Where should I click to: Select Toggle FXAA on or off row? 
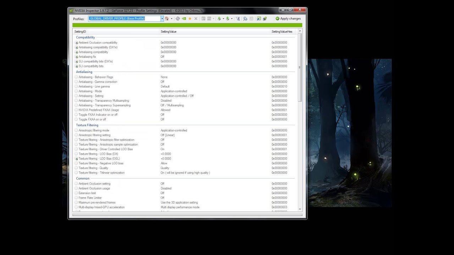[184, 119]
